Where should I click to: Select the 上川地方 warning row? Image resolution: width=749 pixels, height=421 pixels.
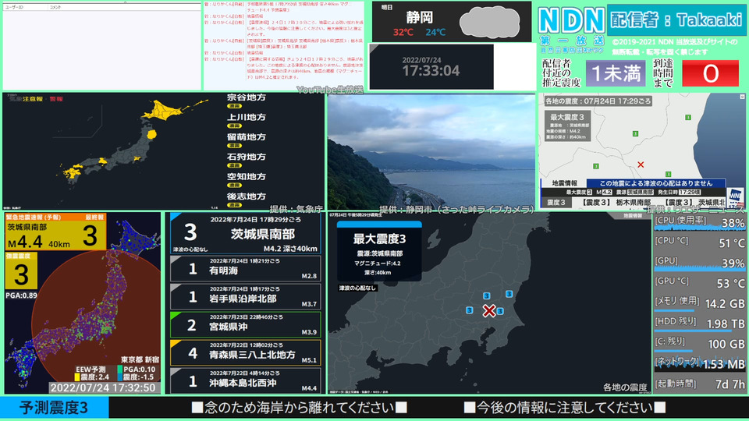(247, 121)
